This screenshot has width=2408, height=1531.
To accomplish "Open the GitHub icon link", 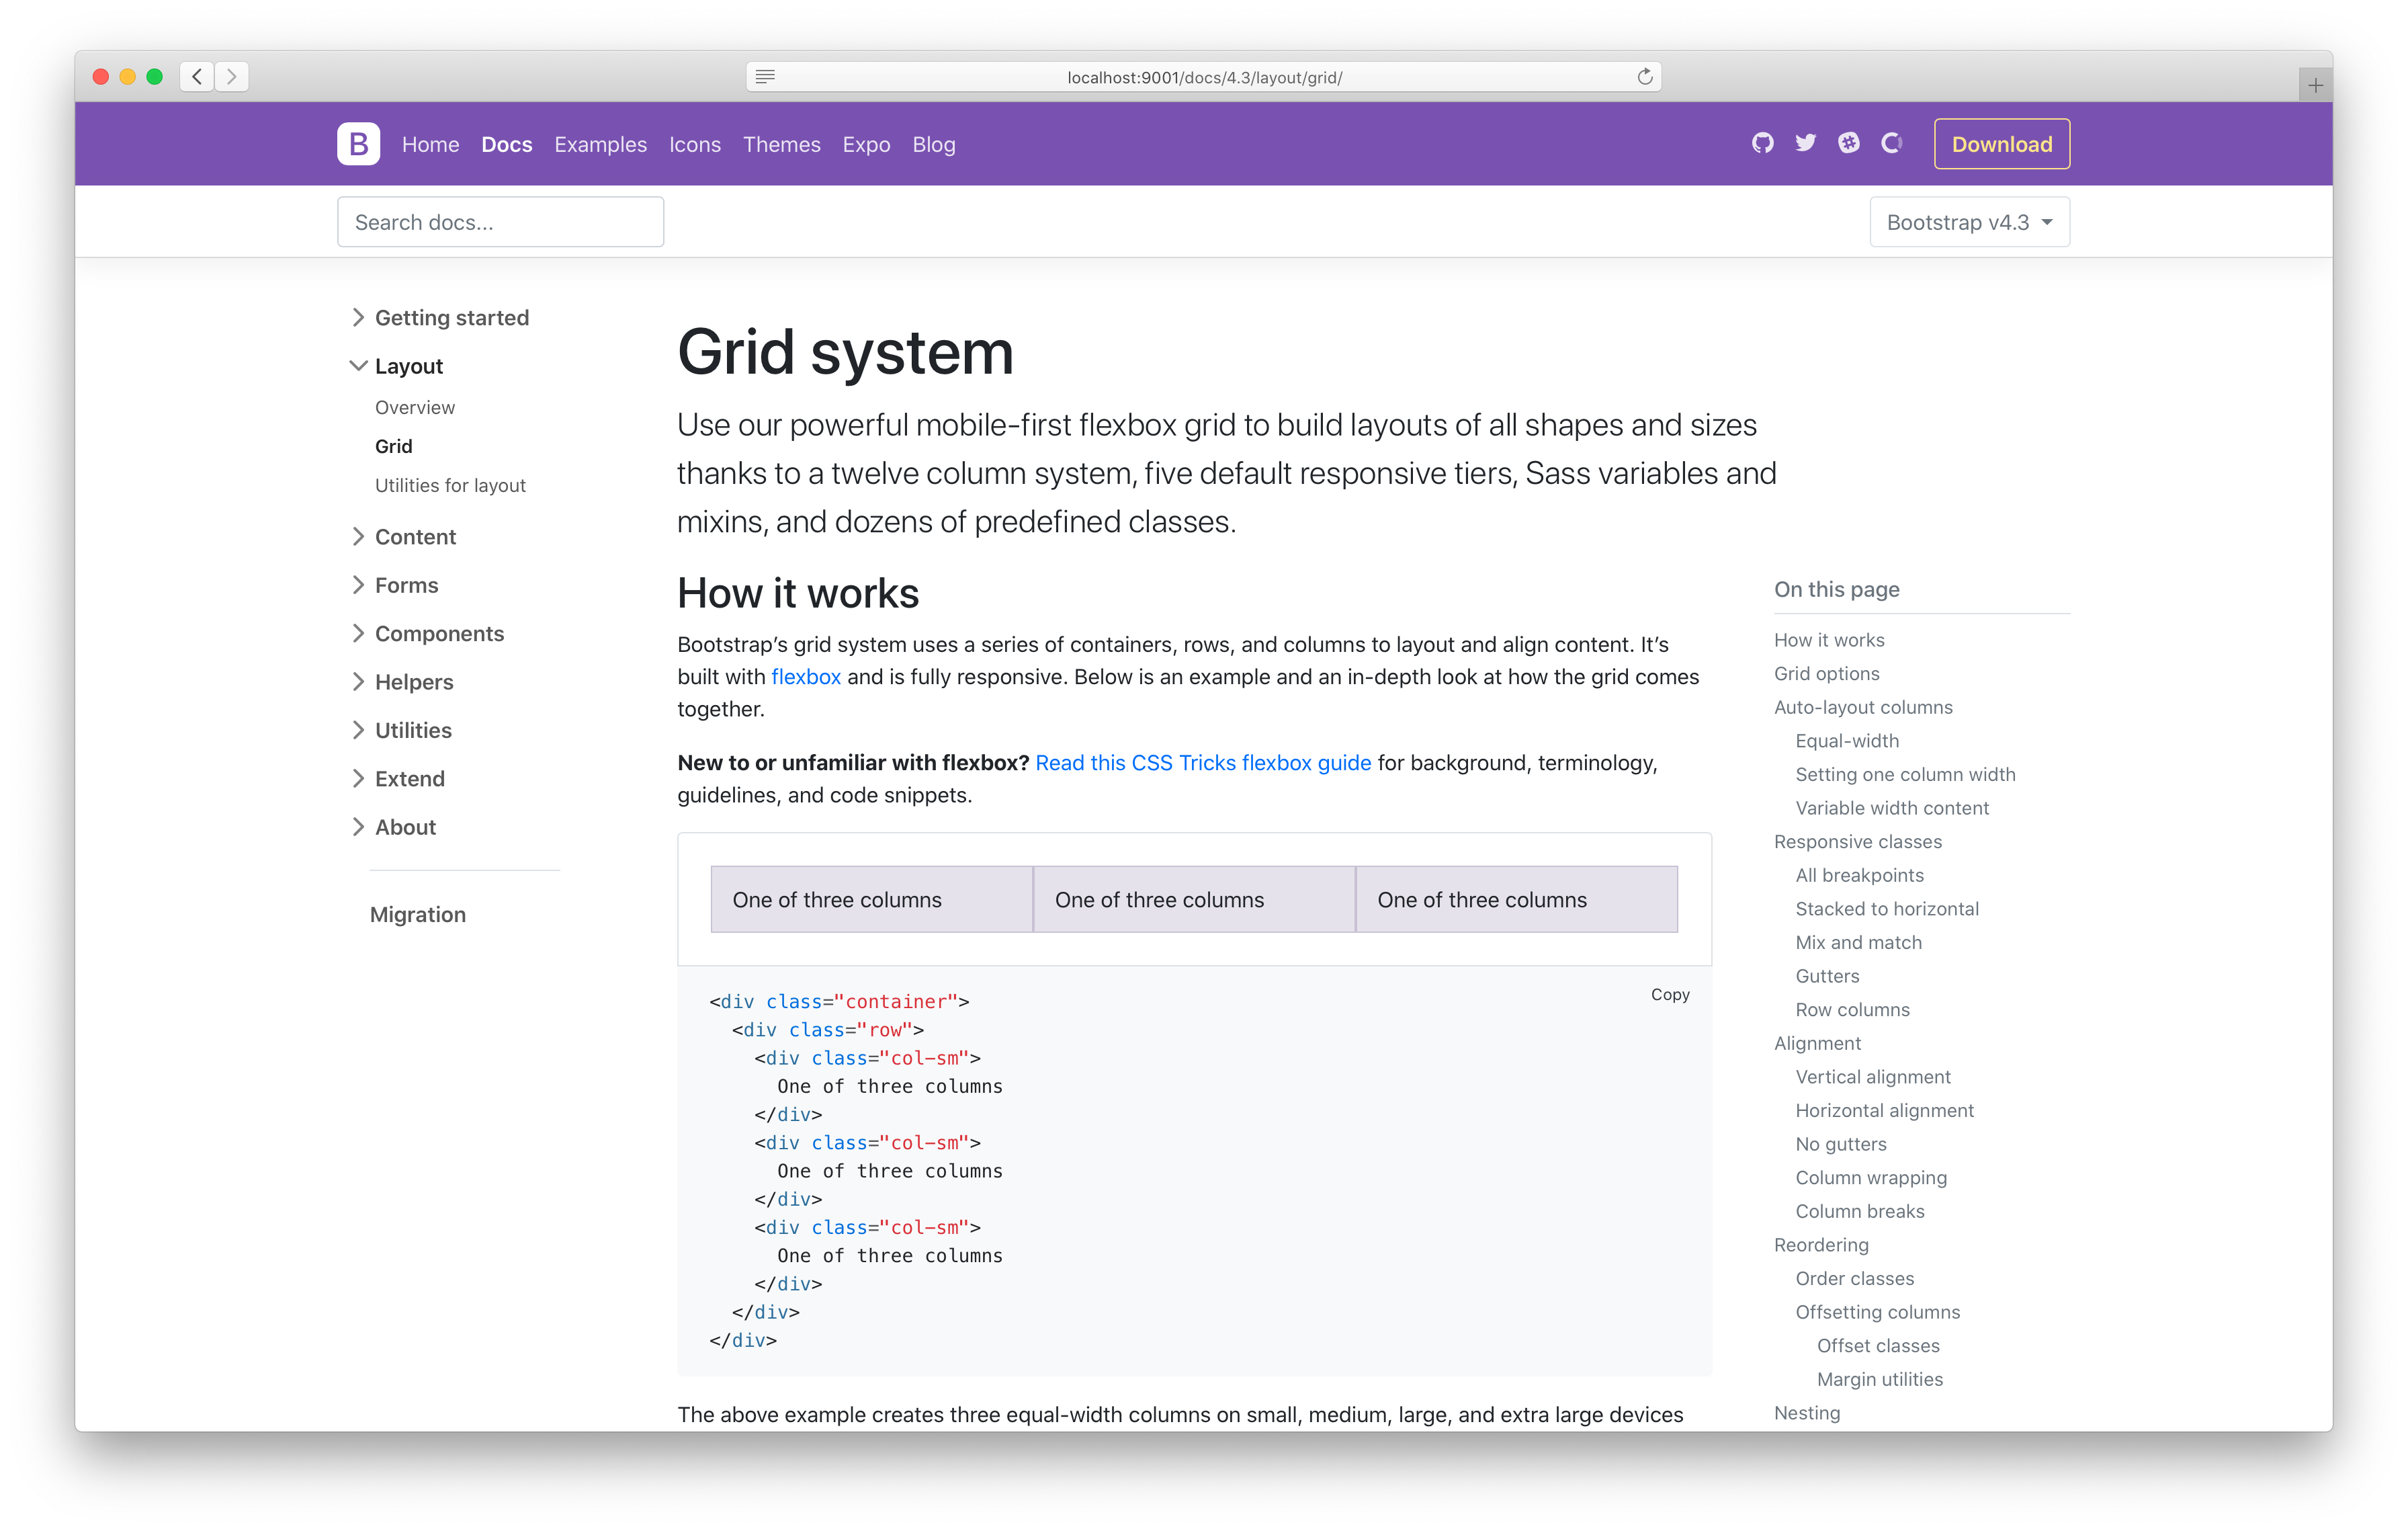I will click(x=1762, y=143).
